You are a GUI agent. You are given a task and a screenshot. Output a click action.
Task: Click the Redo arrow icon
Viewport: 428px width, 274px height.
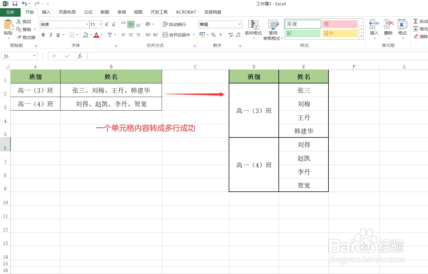pyautogui.click(x=37, y=4)
